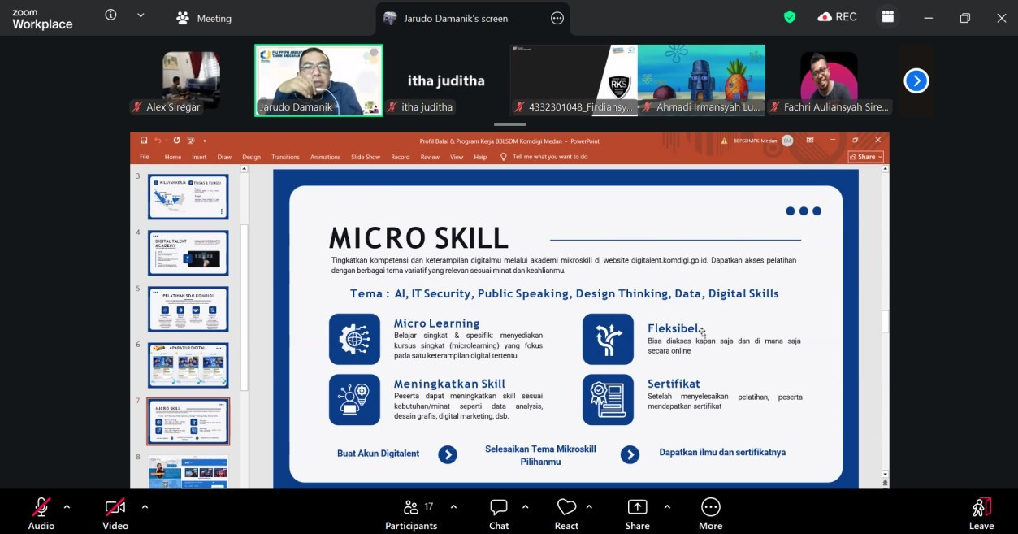The height and width of the screenshot is (534, 1018).
Task: Click the green encryption shield icon
Action: click(x=789, y=17)
